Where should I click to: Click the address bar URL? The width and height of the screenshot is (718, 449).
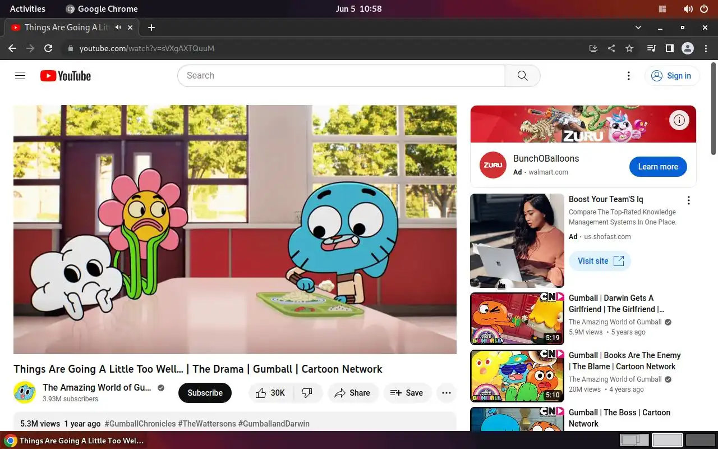(x=147, y=48)
